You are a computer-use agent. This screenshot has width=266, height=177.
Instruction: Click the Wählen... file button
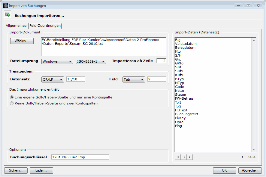[22, 41]
